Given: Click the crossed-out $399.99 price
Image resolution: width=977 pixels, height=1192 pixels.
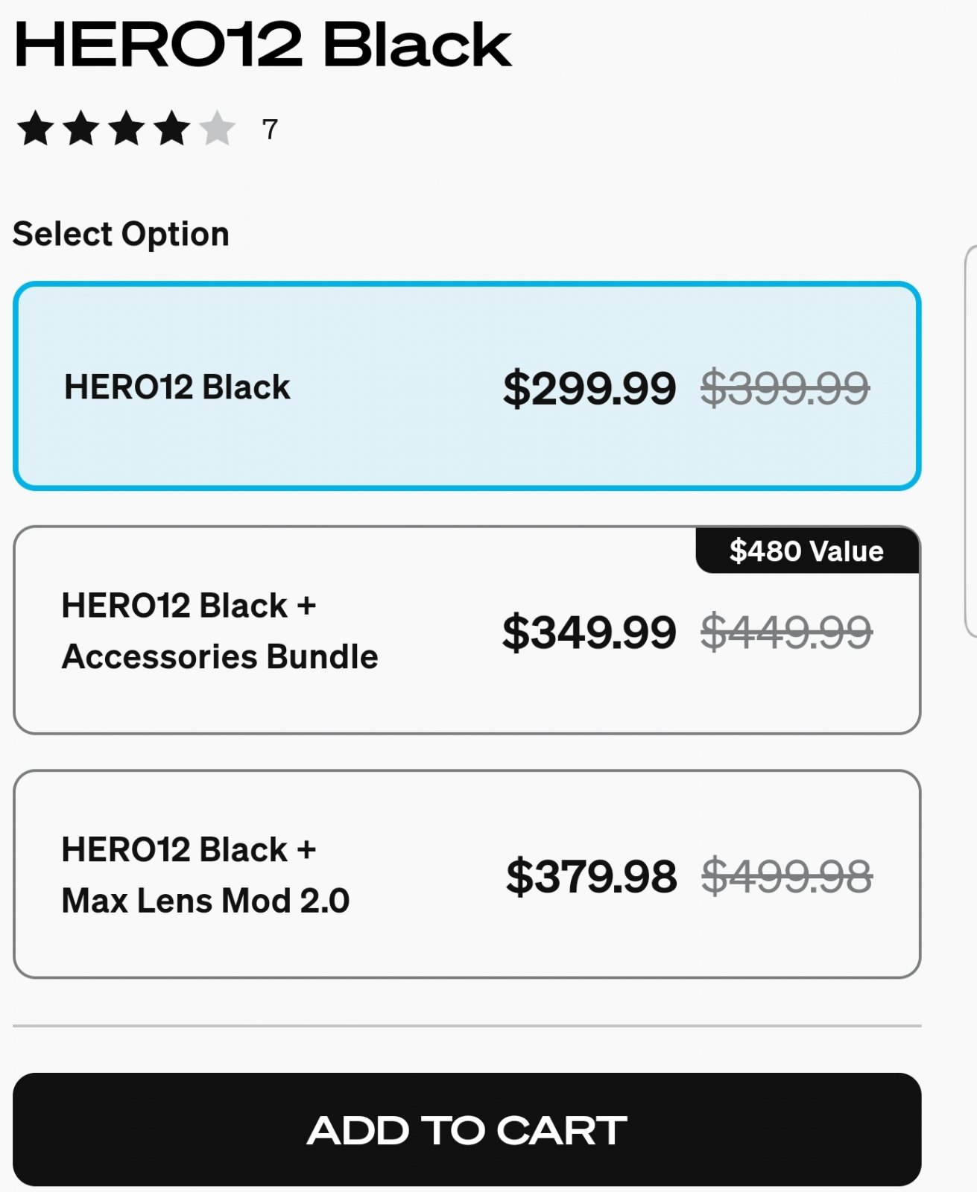Looking at the screenshot, I should pyautogui.click(x=785, y=388).
